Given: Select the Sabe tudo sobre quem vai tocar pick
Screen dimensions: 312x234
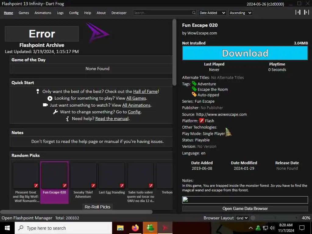Looking at the screenshot, I should coord(140,182).
